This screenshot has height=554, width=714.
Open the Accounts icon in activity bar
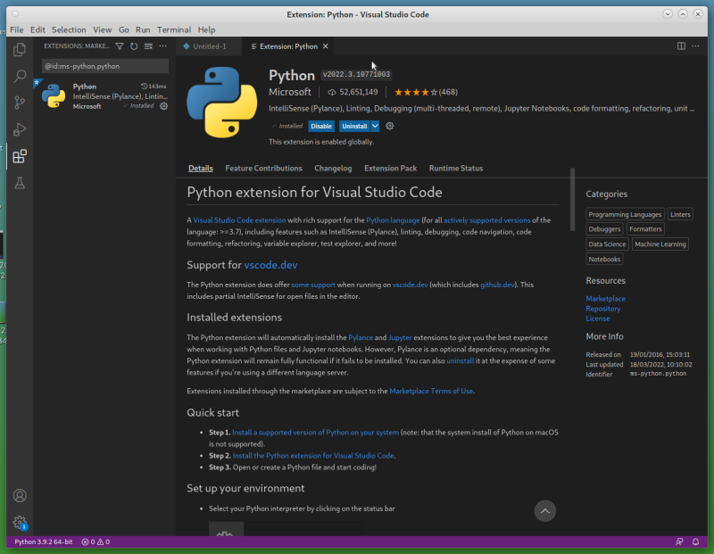tap(20, 495)
